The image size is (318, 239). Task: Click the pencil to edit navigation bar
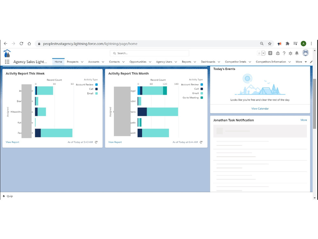coord(311,62)
